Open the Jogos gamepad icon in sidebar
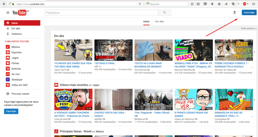The height and width of the screenshot is (137, 258). (8, 58)
